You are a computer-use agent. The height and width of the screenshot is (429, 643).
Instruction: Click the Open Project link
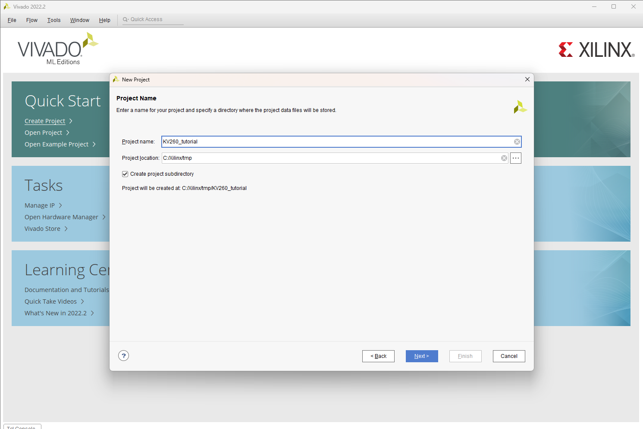click(x=43, y=133)
